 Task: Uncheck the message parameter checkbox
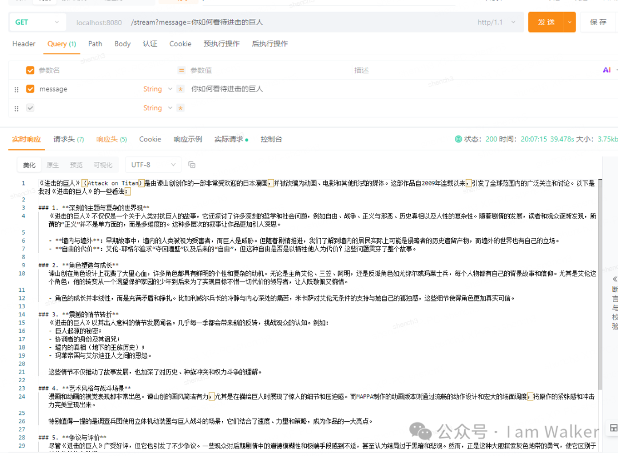coord(30,89)
